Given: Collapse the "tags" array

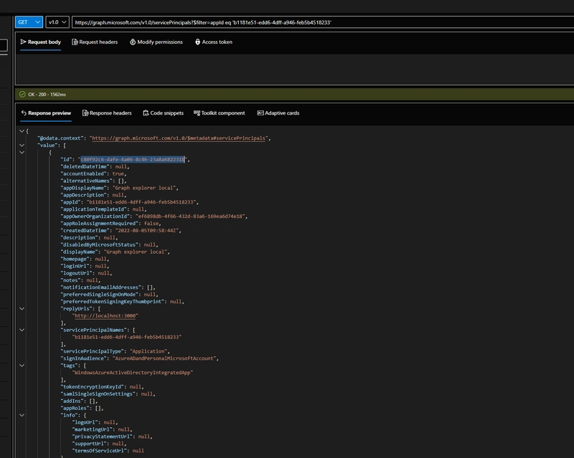Looking at the screenshot, I should (22, 366).
